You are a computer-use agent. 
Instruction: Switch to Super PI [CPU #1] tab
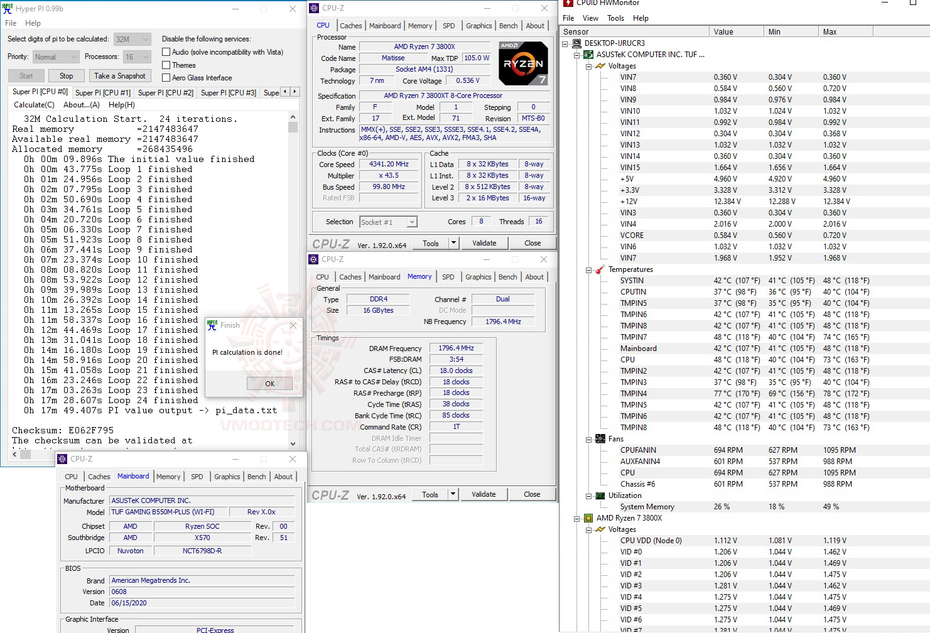click(x=103, y=93)
